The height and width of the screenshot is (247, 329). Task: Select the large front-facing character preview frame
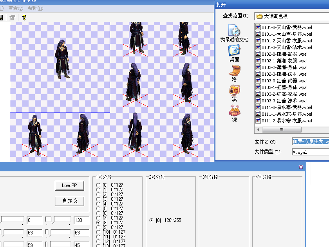60,67
